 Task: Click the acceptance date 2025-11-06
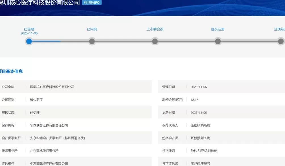tap(199, 87)
